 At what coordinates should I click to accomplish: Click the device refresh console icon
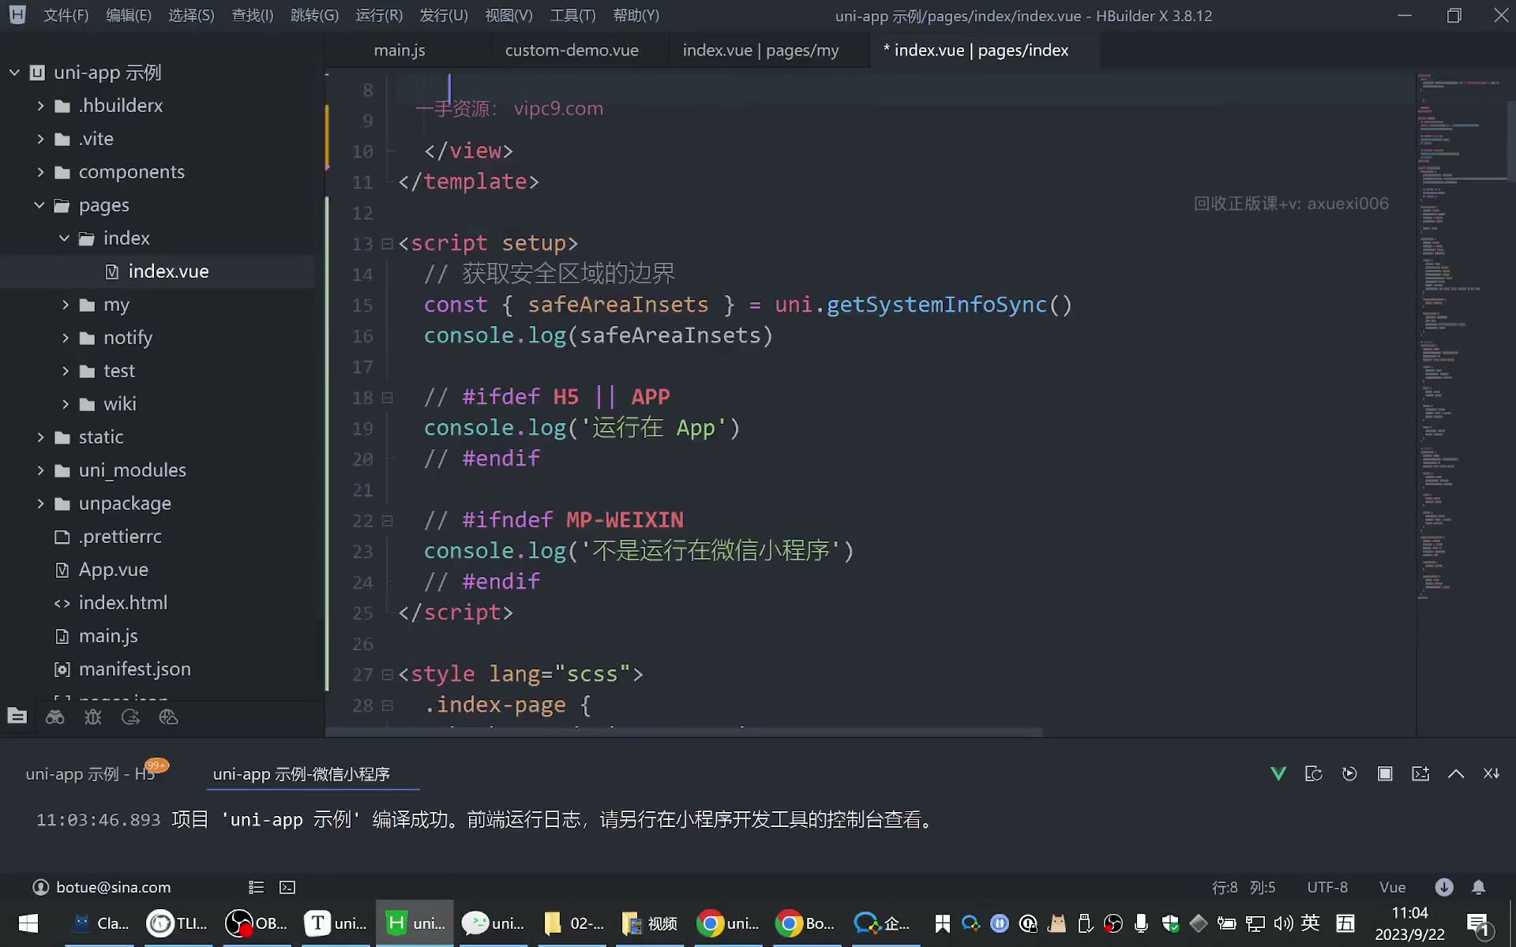point(1314,773)
